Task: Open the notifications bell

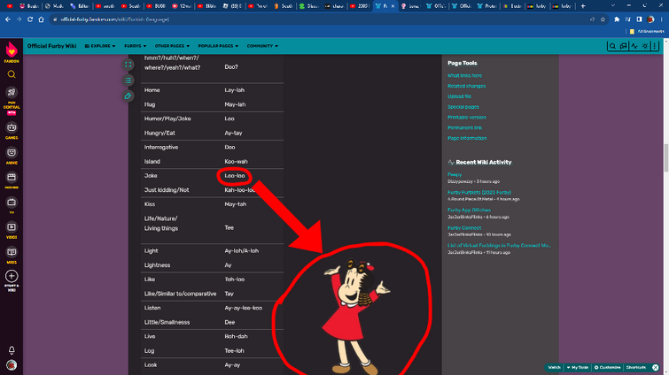Action: point(12,350)
